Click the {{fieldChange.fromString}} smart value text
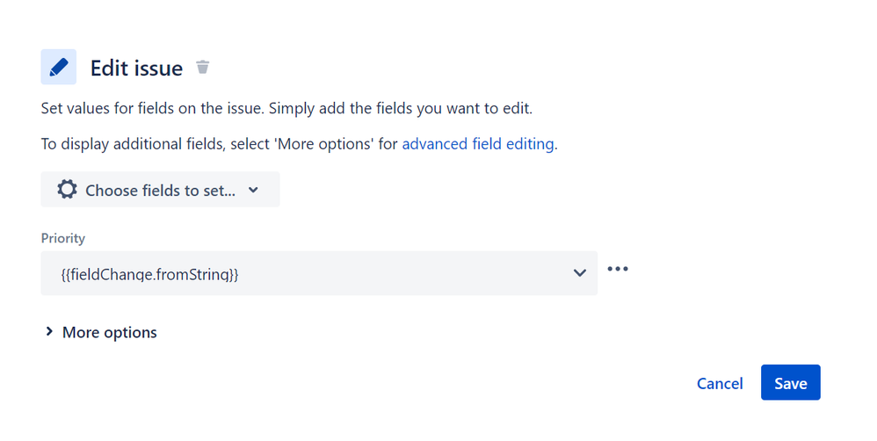The height and width of the screenshot is (441, 877). (150, 274)
